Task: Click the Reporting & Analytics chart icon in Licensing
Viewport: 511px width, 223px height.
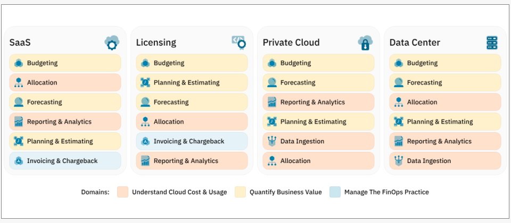Action: coord(145,161)
